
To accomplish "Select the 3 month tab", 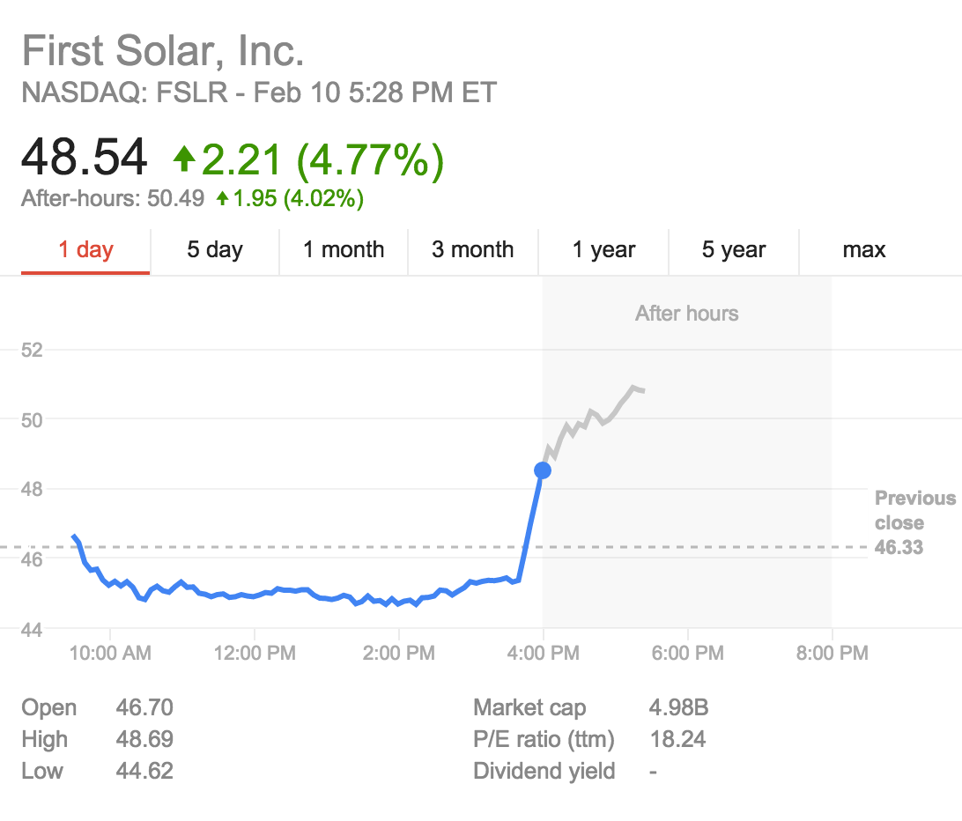I will coord(472,250).
